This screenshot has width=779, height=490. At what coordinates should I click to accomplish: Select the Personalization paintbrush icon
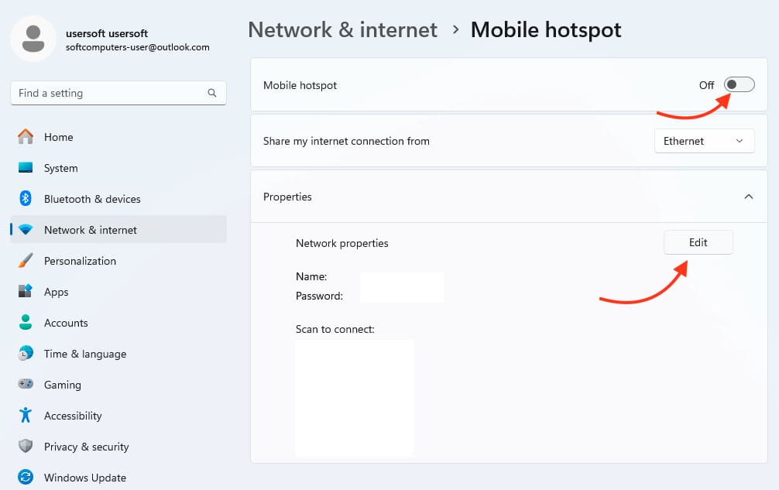coord(26,261)
